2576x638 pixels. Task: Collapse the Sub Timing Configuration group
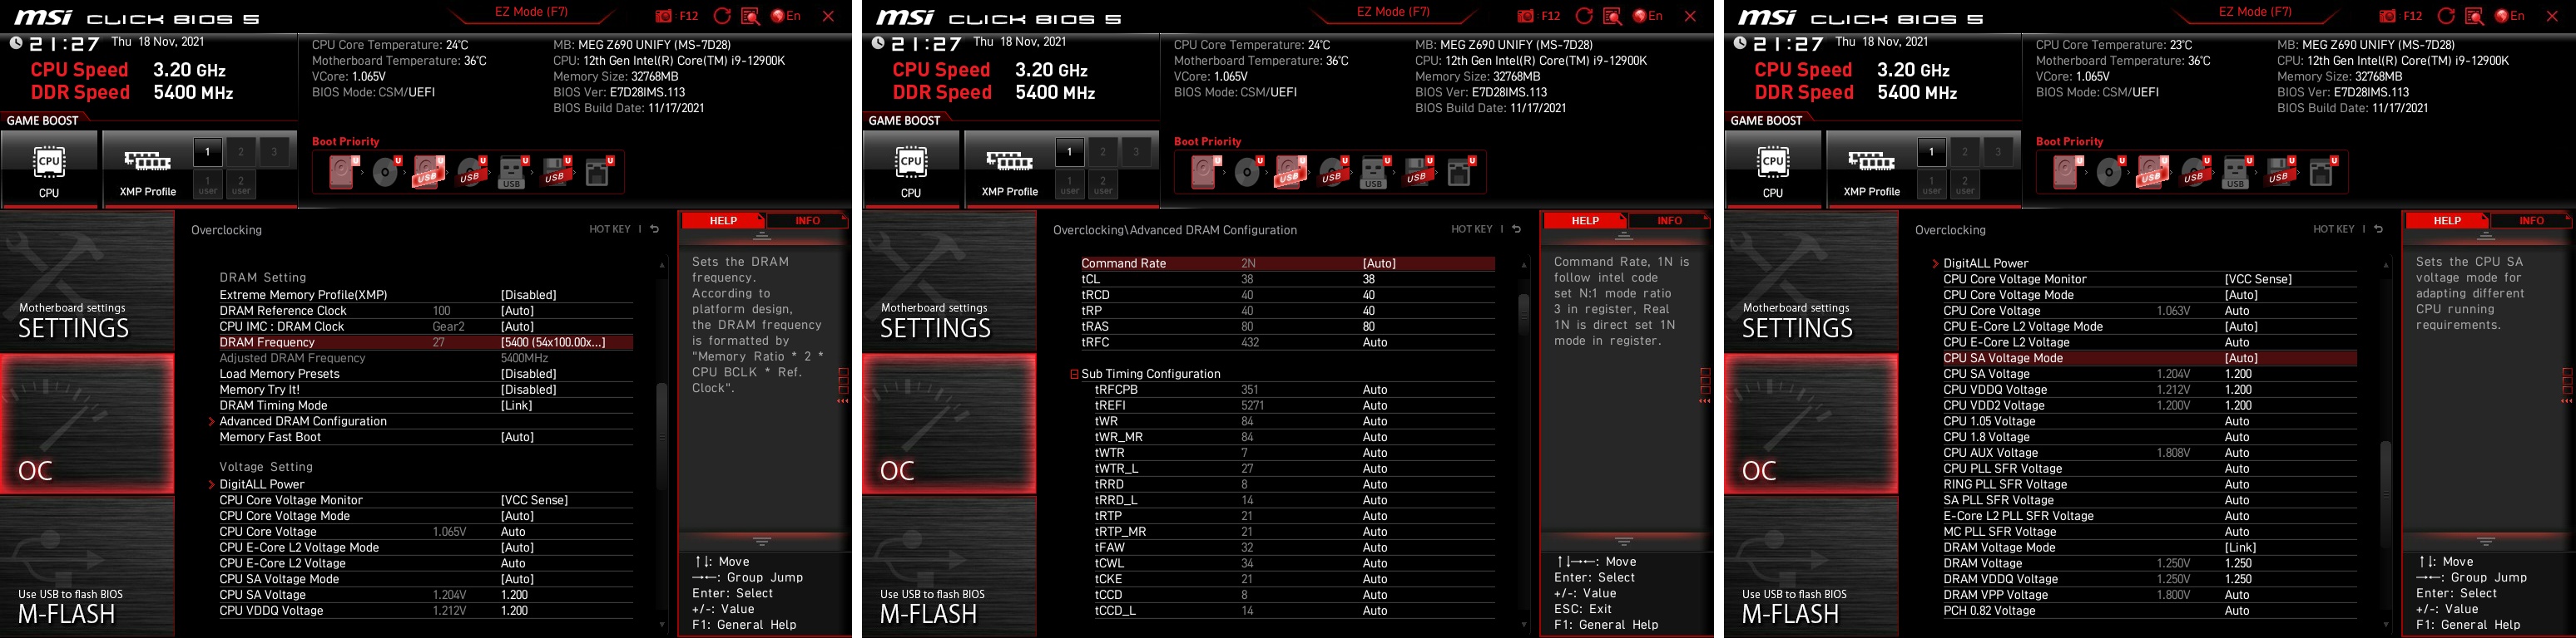pyautogui.click(x=1074, y=375)
